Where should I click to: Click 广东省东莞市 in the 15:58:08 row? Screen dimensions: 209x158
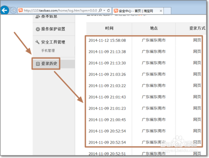(154, 40)
